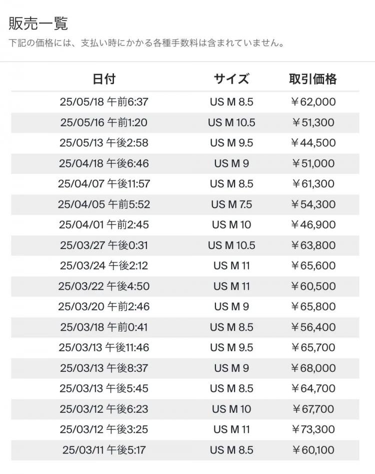Select the 25/03/18 午前0:41 sale row
The width and height of the screenshot is (375, 474).
[x=185, y=327]
